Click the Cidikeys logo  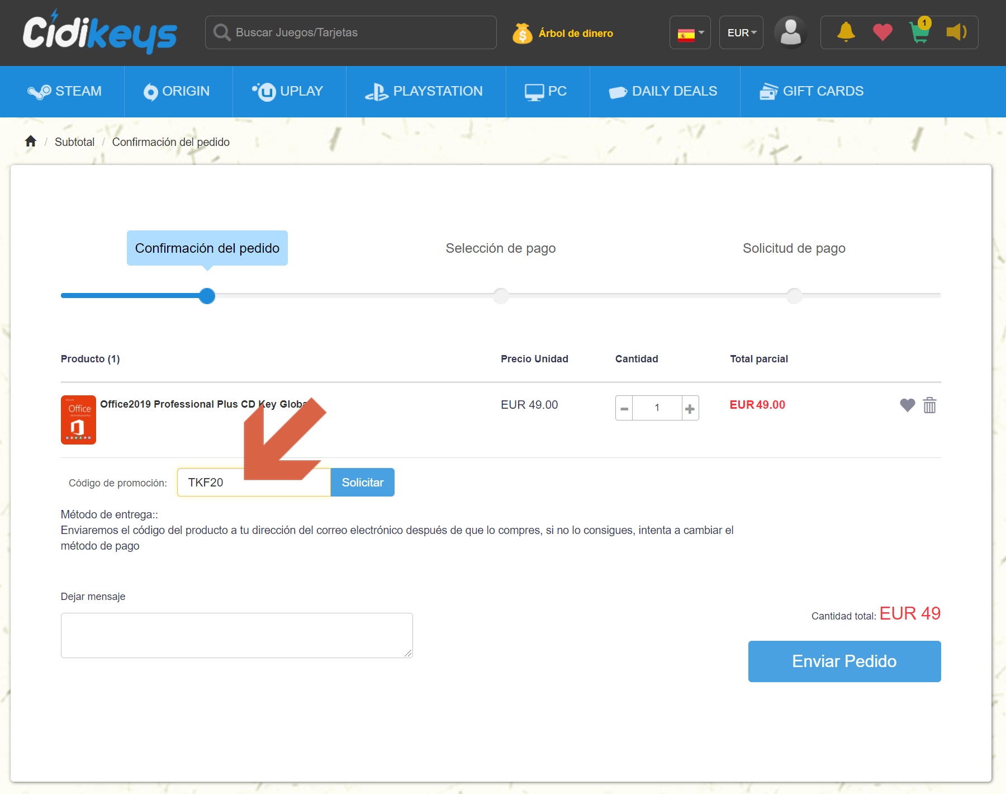point(99,32)
